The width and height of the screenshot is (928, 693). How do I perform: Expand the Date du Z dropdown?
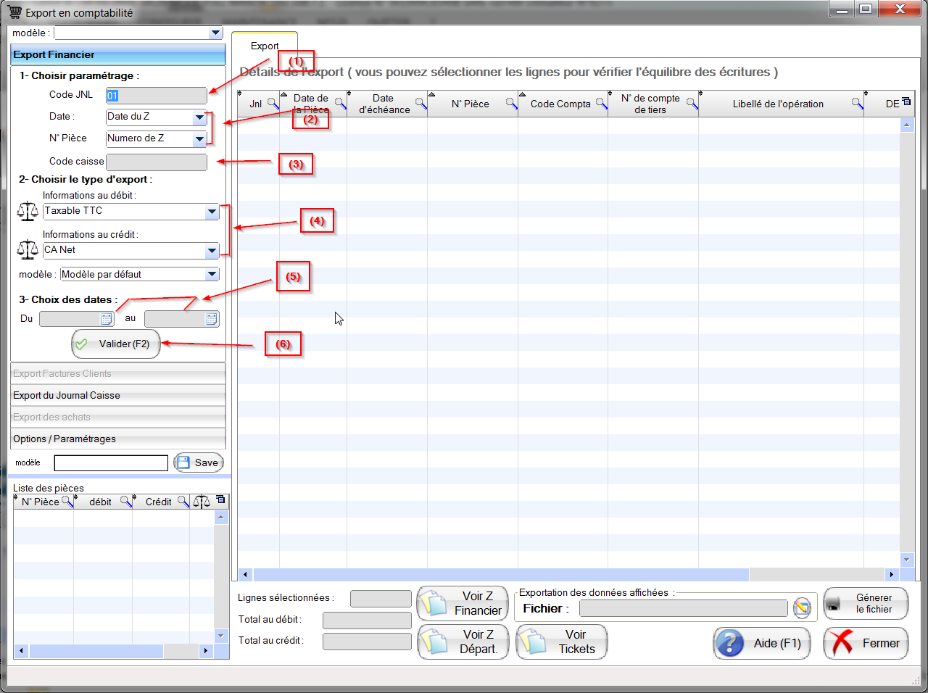click(x=199, y=117)
